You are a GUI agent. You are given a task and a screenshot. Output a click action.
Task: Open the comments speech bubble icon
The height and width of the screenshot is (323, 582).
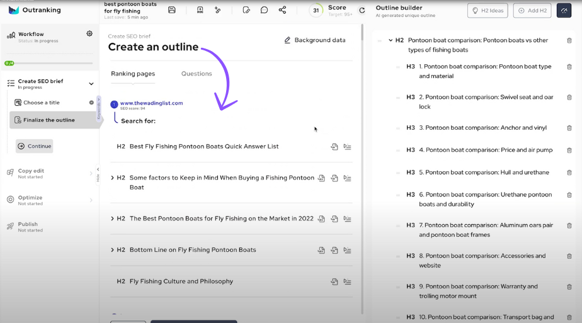[x=265, y=10]
